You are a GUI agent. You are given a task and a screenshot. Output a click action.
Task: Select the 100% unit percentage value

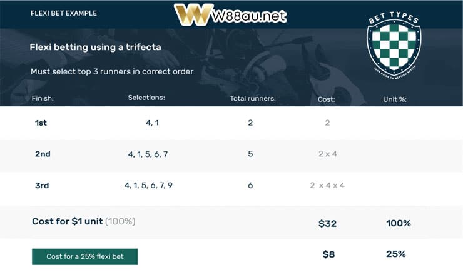pos(399,223)
